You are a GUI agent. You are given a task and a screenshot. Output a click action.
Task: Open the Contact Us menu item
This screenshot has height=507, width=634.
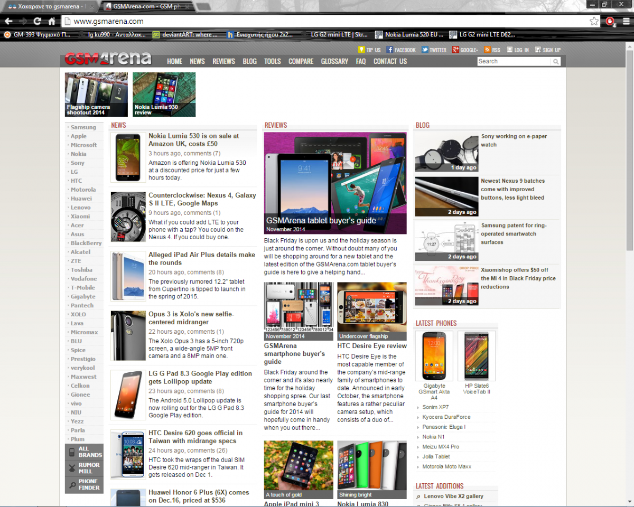[390, 61]
